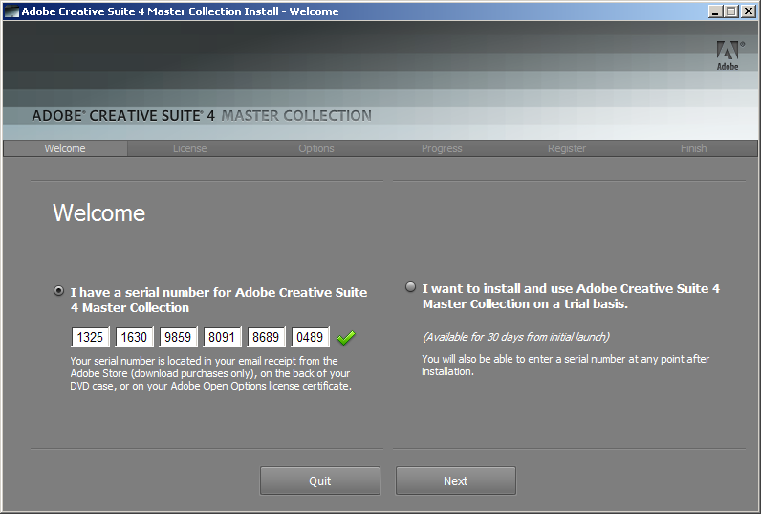Click the serial field containing 0489

click(310, 337)
